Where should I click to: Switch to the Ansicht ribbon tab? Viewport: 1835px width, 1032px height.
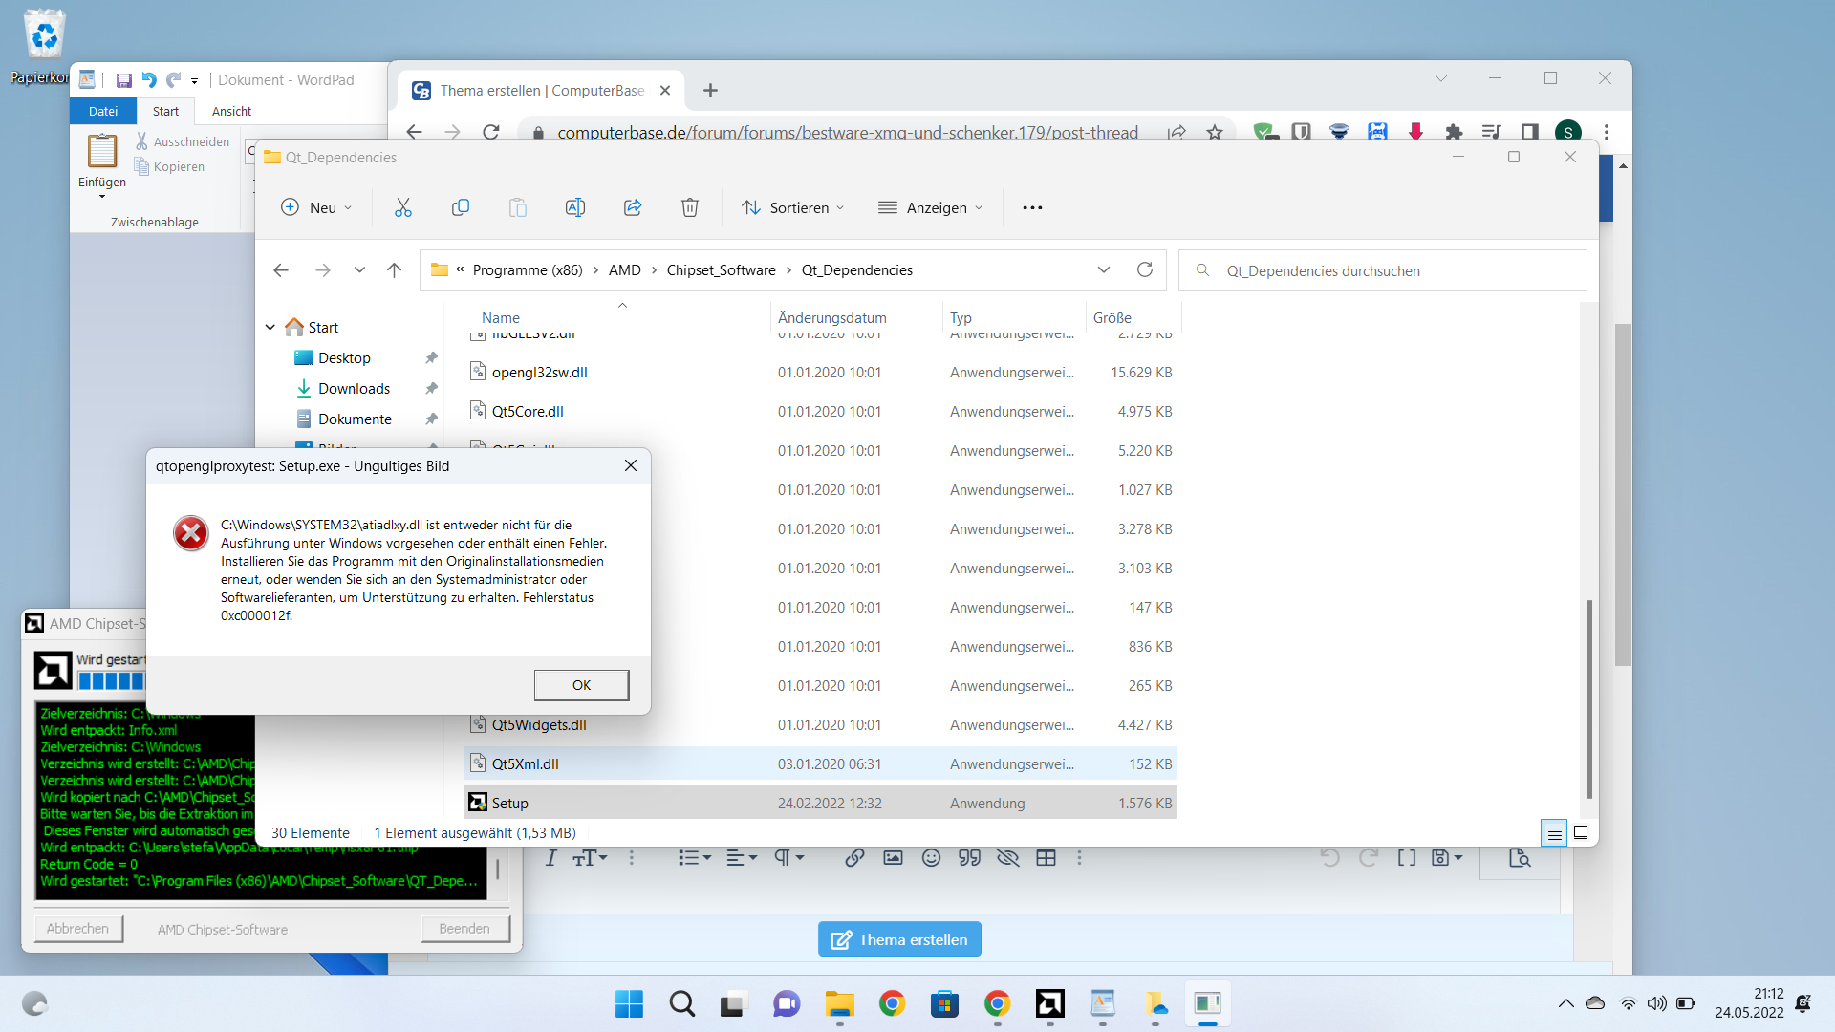point(231,111)
